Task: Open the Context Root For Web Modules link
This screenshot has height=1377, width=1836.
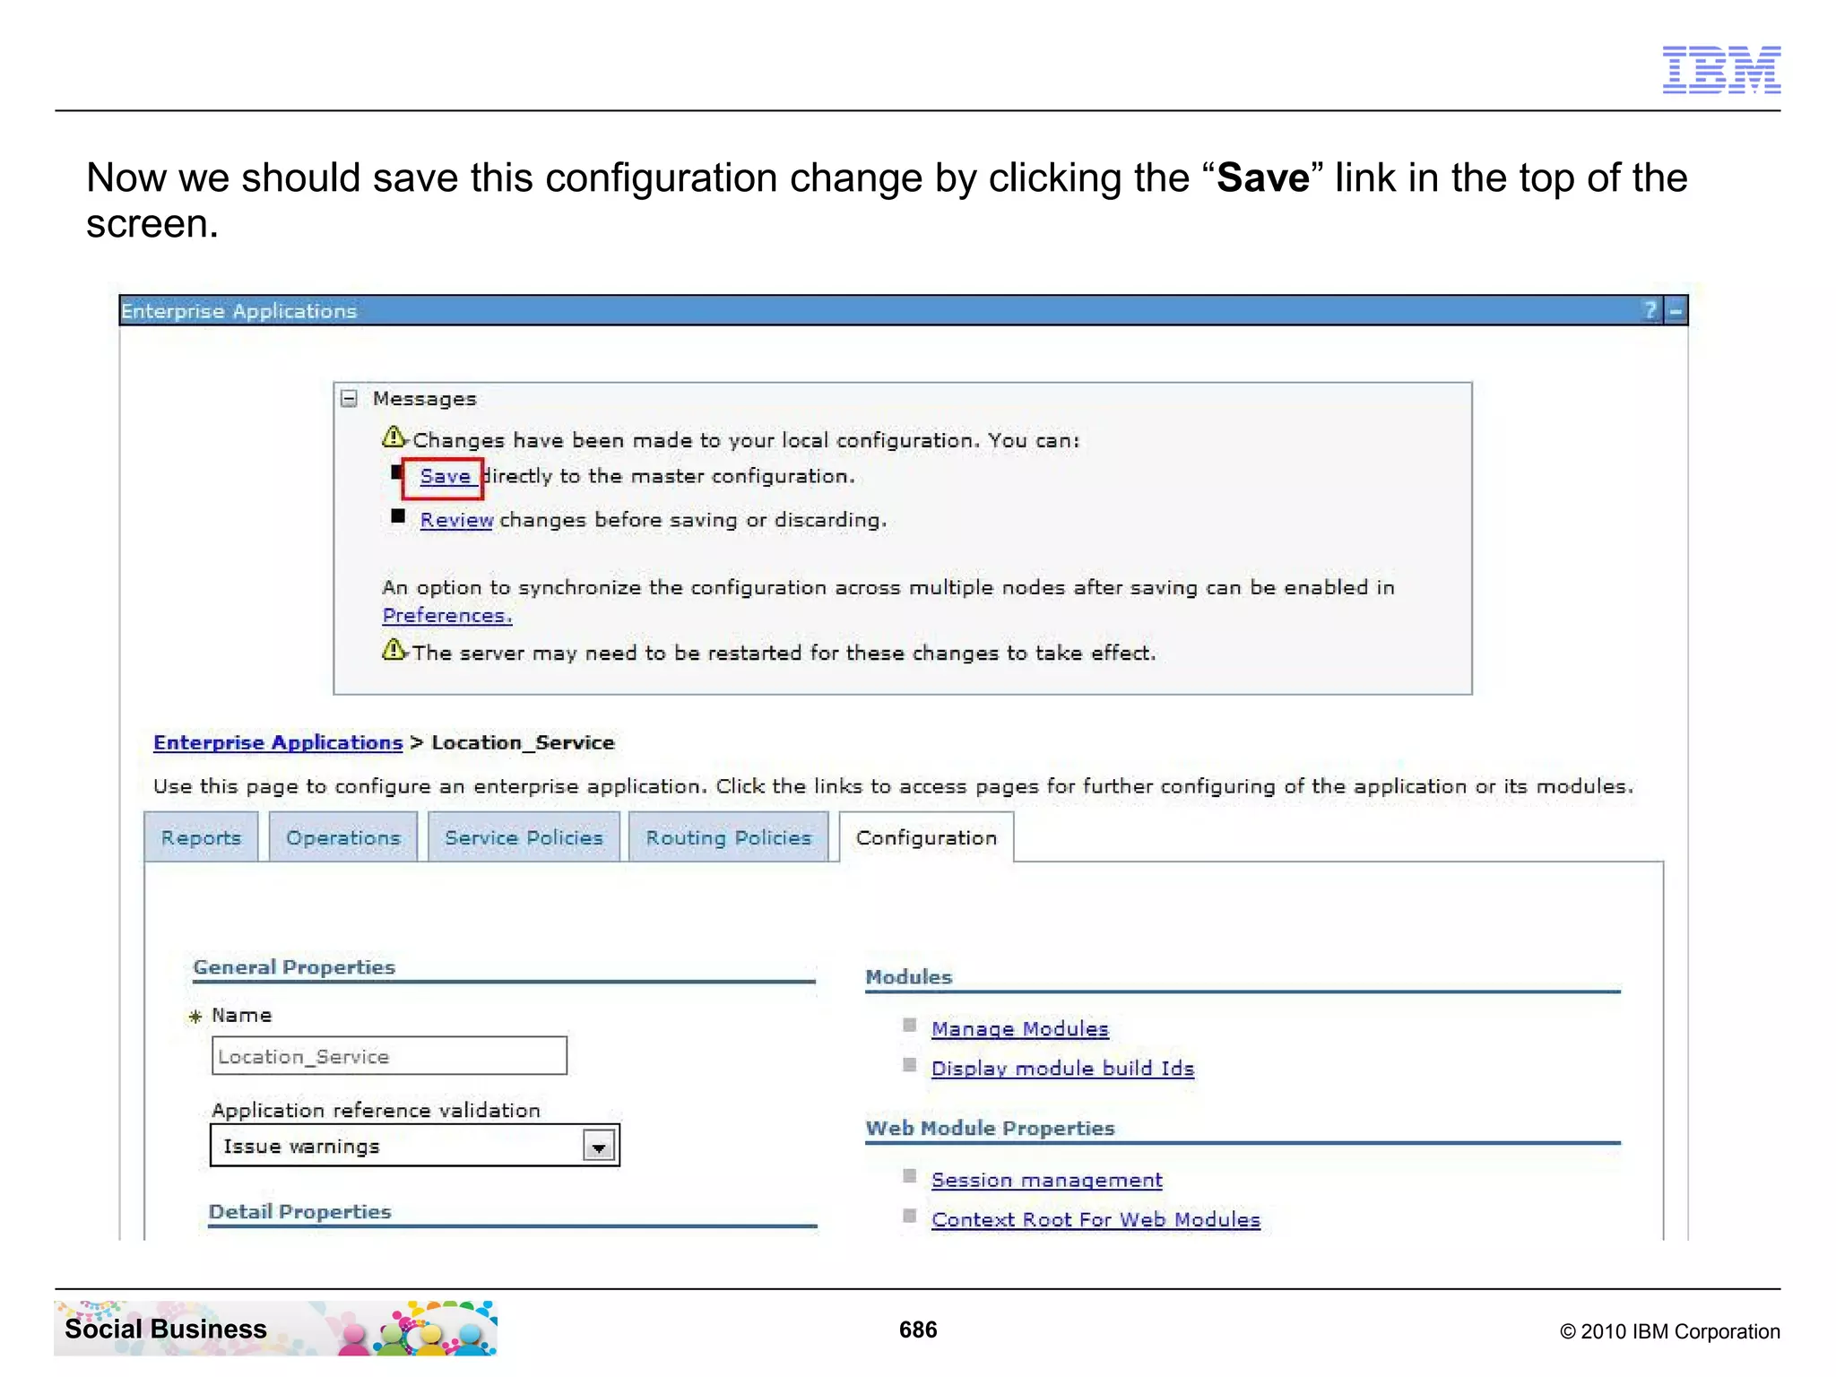Action: [x=1096, y=1220]
